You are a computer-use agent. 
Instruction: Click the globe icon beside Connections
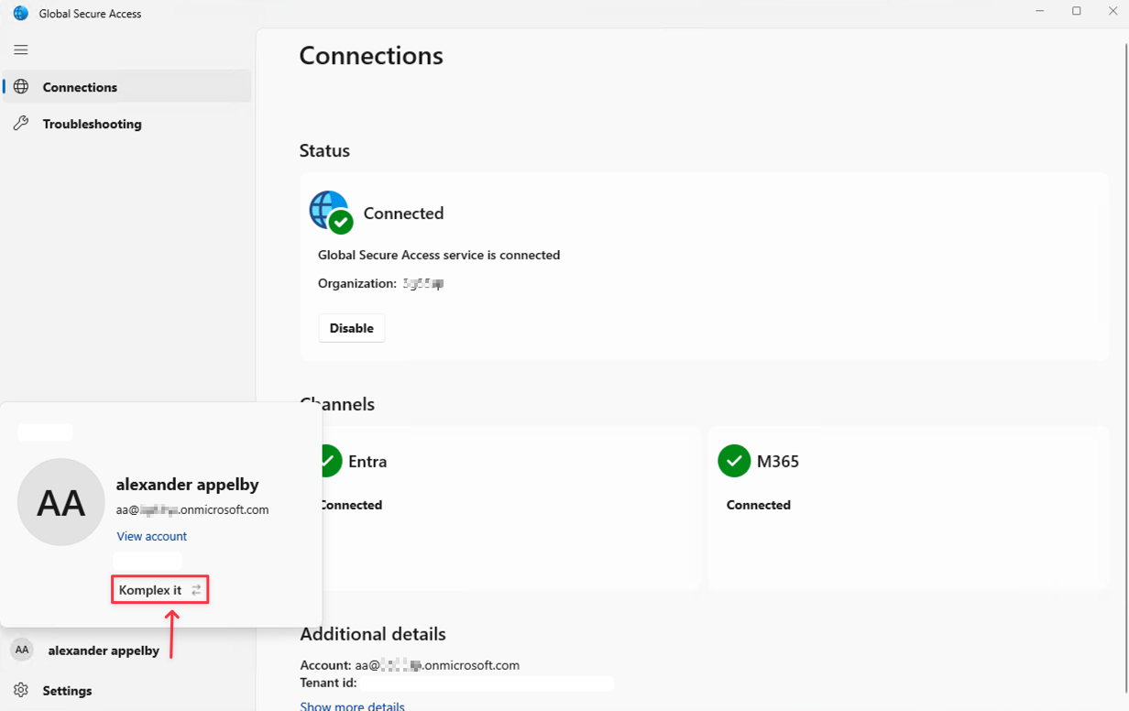[x=21, y=87]
